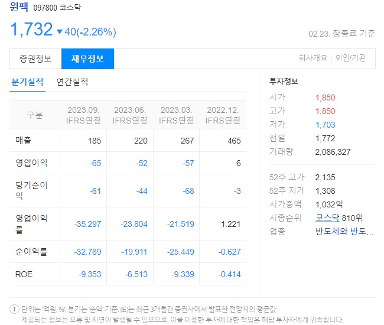Click stock code 097800 코스닥
Viewport: 384px width, 325px height.
(57, 8)
